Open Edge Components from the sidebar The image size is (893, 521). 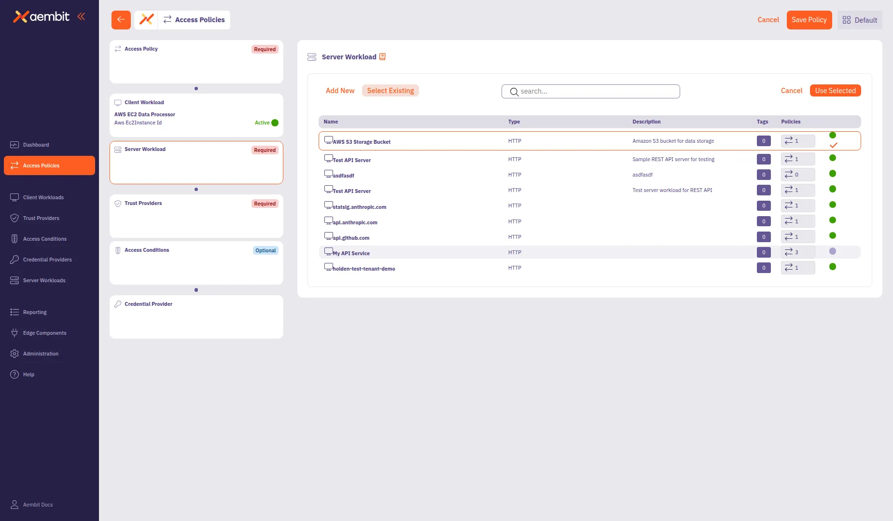44,333
